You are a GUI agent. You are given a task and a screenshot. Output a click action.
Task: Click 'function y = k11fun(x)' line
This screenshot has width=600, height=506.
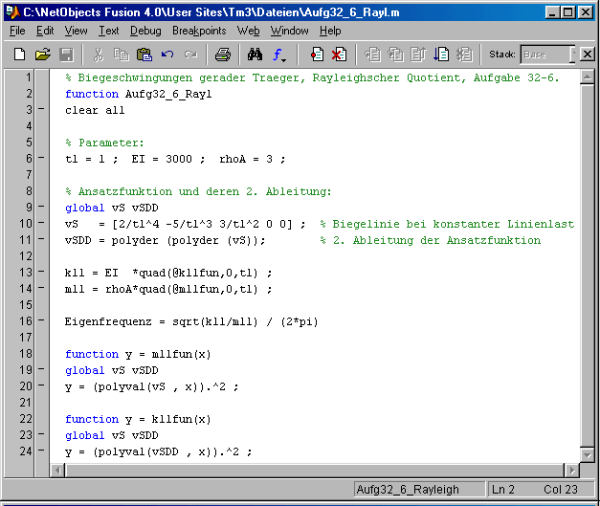click(138, 419)
